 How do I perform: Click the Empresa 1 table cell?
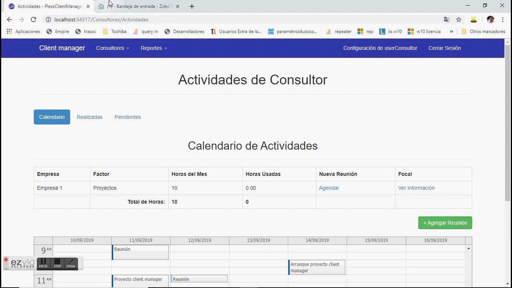pos(62,188)
